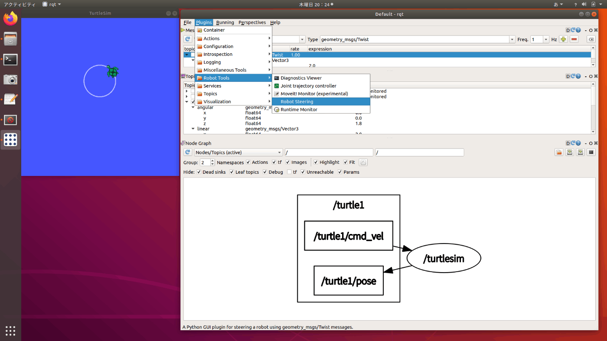Click the Node Graph save as DOT icon
This screenshot has width=607, height=341.
click(x=570, y=153)
